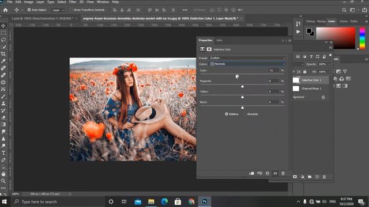Toggle Lock All padlock in Layers panel
369x207 pixels.
pos(305,71)
